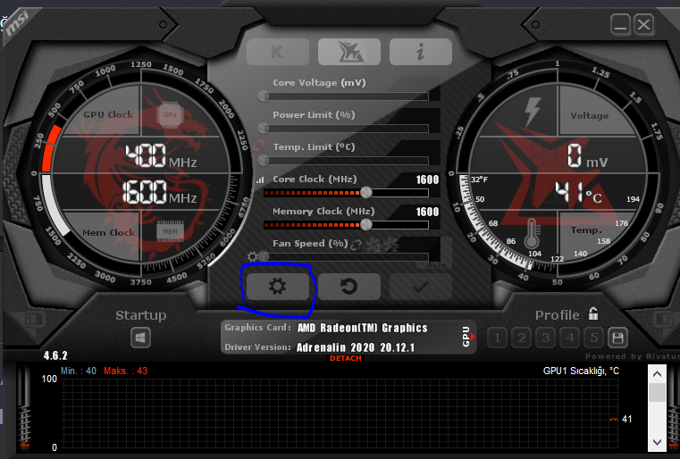Click the DETACH monitoring link

pos(346,358)
